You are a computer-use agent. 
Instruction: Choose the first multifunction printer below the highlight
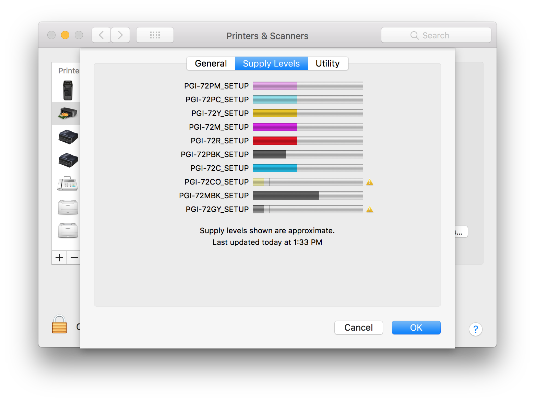67,137
